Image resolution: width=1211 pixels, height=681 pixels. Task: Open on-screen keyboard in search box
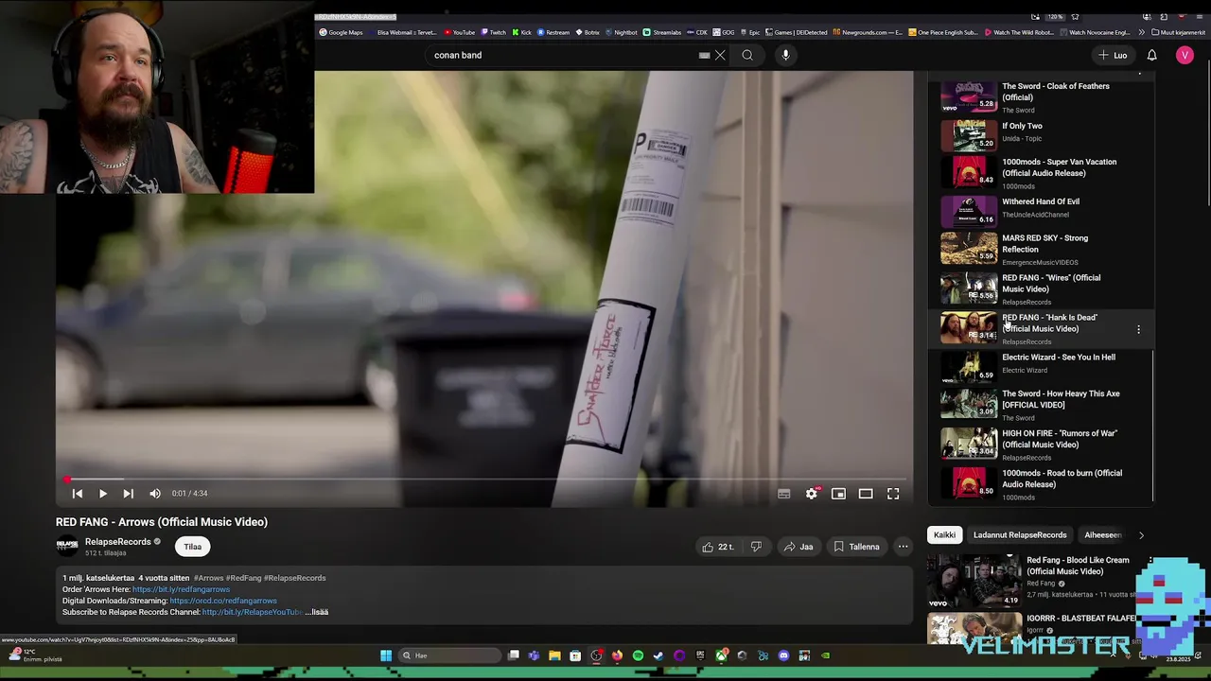click(704, 55)
